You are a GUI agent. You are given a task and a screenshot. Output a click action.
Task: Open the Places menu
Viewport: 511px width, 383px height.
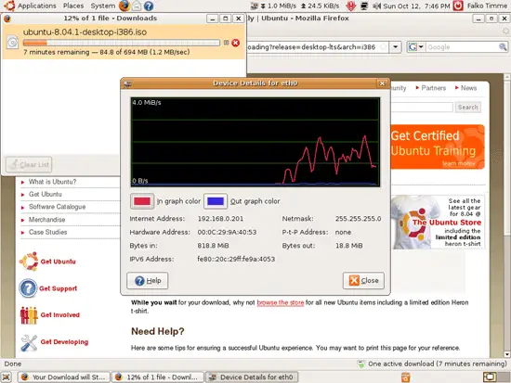pos(73,6)
